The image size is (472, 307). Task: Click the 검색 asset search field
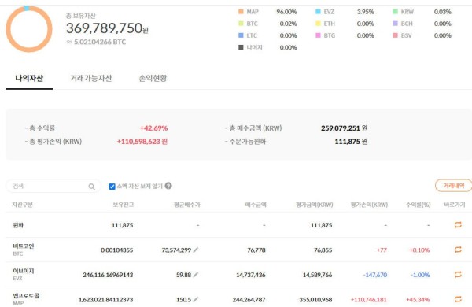pyautogui.click(x=53, y=187)
